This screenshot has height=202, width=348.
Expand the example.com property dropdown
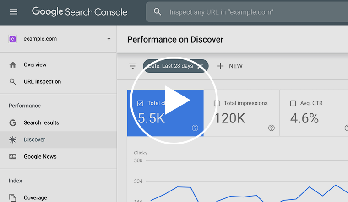point(109,39)
